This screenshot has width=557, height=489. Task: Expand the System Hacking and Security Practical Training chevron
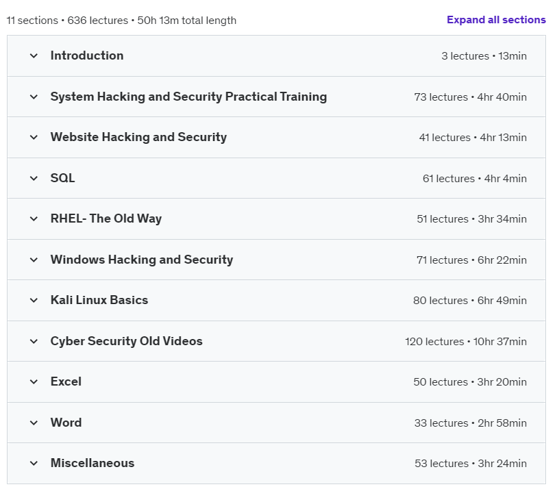coord(34,97)
